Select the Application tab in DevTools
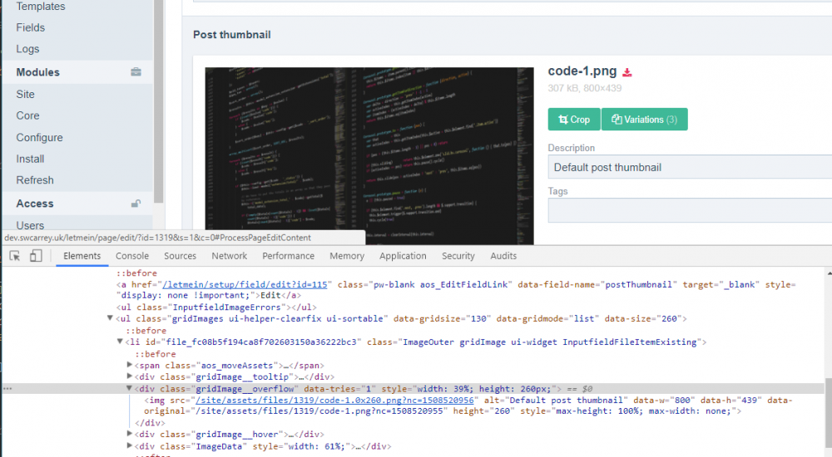Screen dimensions: 832x457 [x=403, y=256]
